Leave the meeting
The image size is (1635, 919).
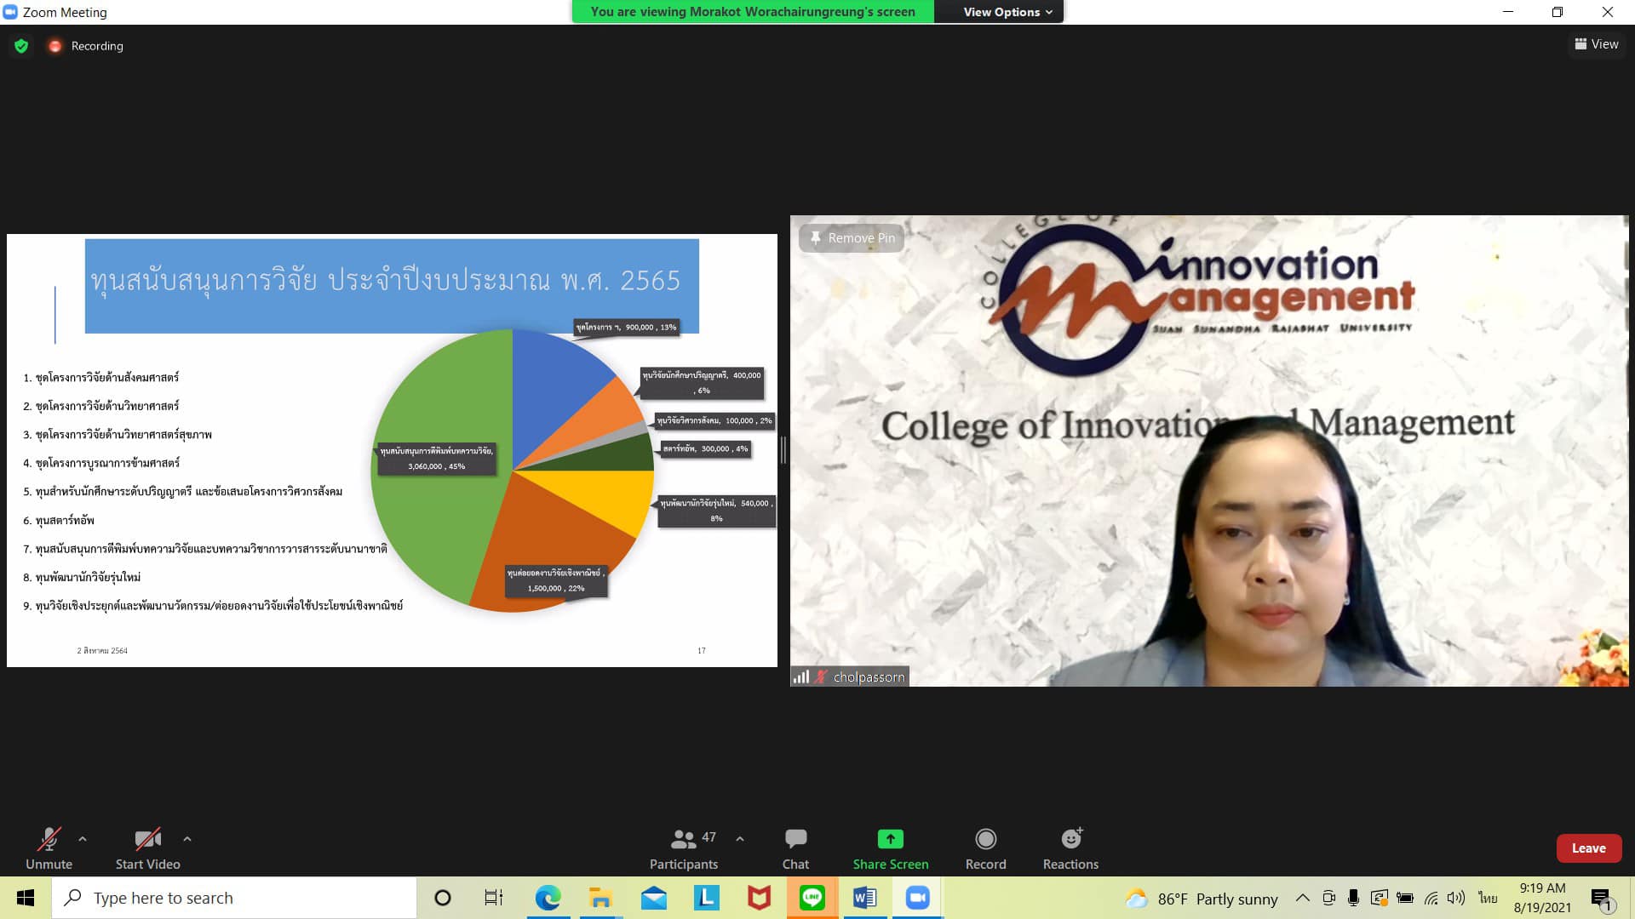(1588, 848)
